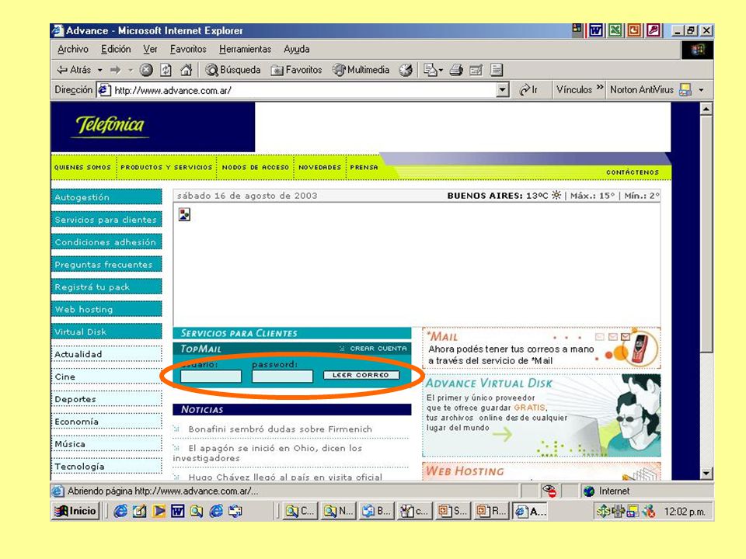Click the Norton AntiVirus toolbar icon
Screen dimensions: 746x559
tap(685, 90)
